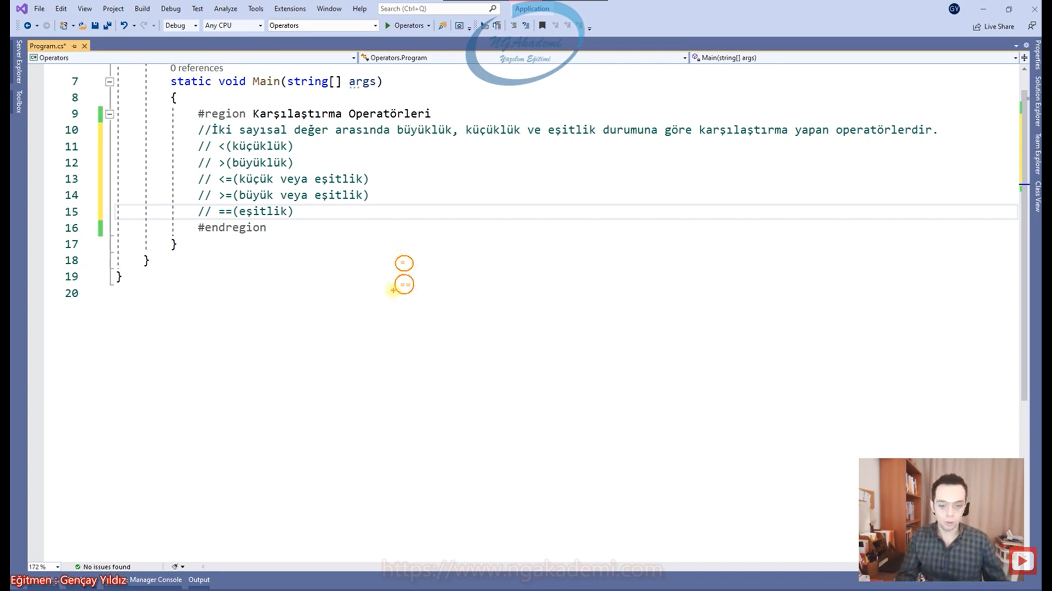Click the Redo arrow icon
Viewport: 1052px width, 591px height.
click(x=144, y=26)
